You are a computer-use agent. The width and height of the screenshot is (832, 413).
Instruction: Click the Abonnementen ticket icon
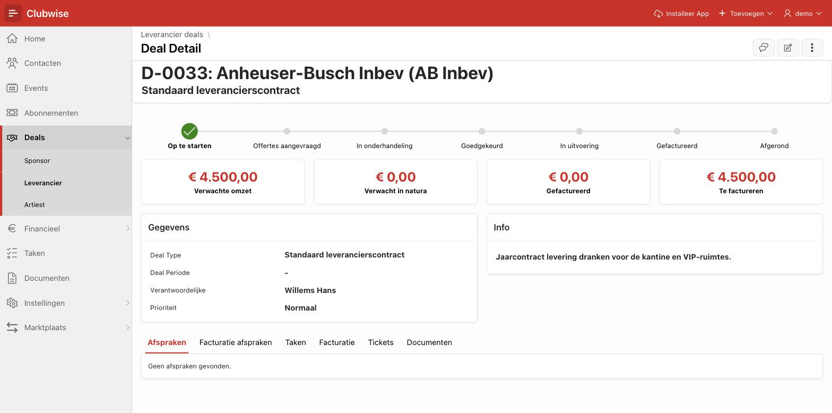(x=12, y=113)
